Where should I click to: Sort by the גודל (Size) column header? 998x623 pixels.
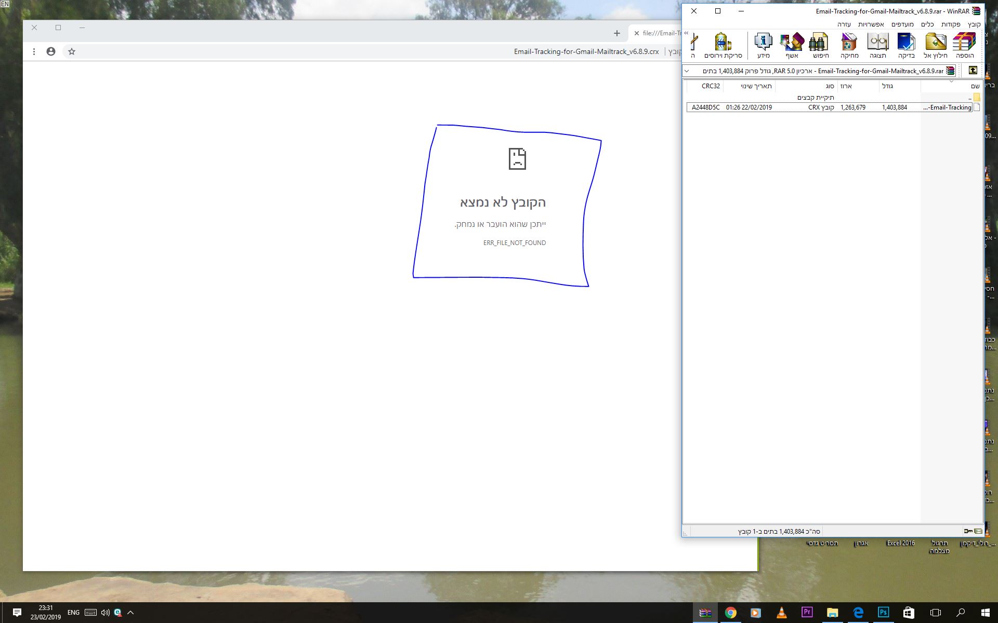click(900, 86)
